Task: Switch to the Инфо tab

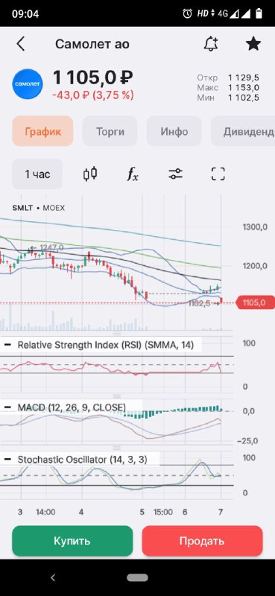Action: click(174, 131)
